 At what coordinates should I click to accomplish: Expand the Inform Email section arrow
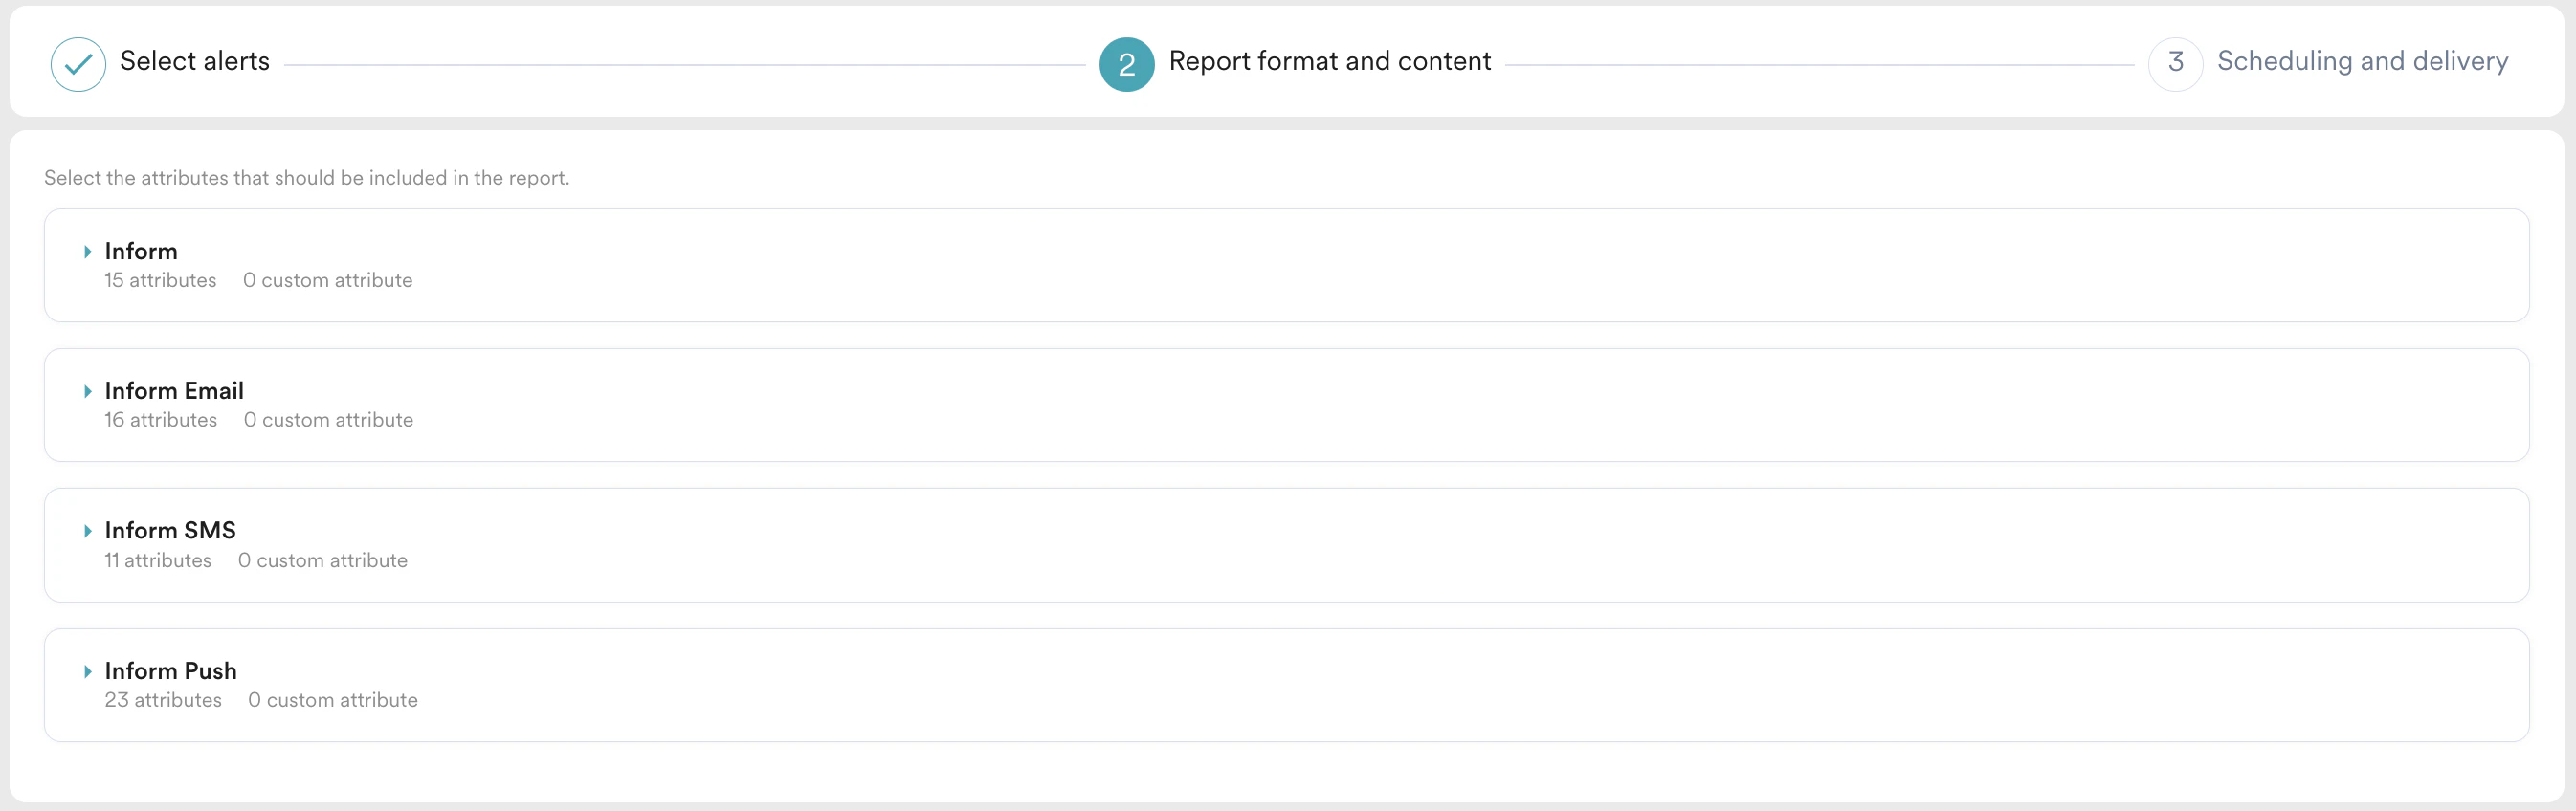coord(88,391)
